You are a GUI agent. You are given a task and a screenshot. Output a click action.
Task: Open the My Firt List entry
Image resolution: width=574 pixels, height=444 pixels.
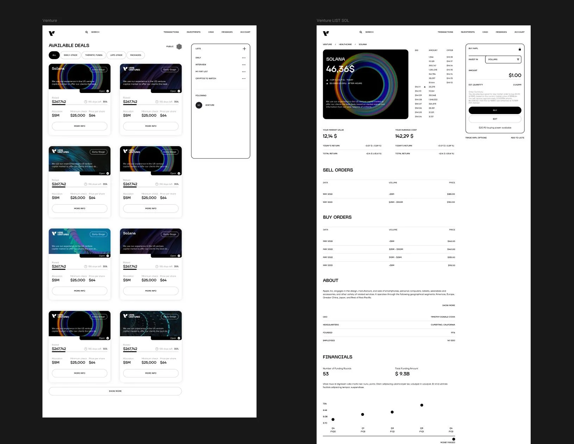[x=202, y=71]
